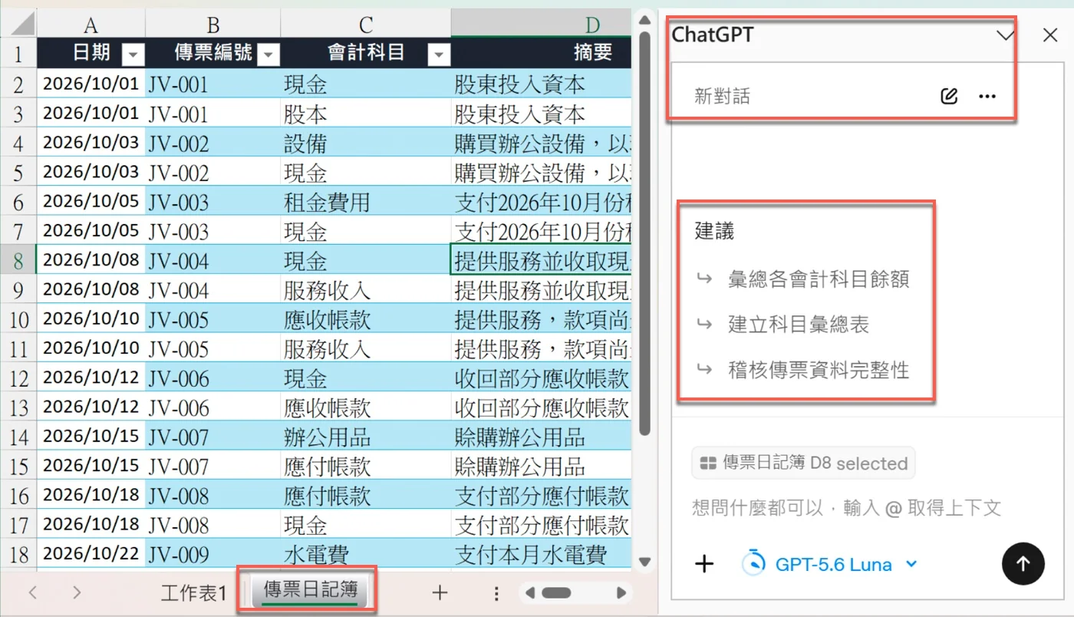
Task: Select the 傳票日記簿 sheet tab
Action: tap(311, 590)
